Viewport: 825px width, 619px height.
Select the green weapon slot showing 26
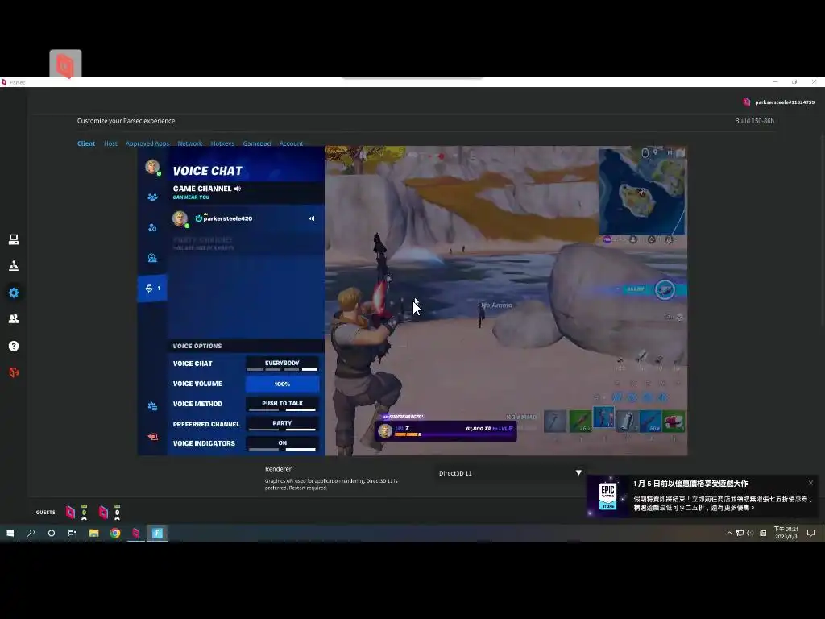580,421
